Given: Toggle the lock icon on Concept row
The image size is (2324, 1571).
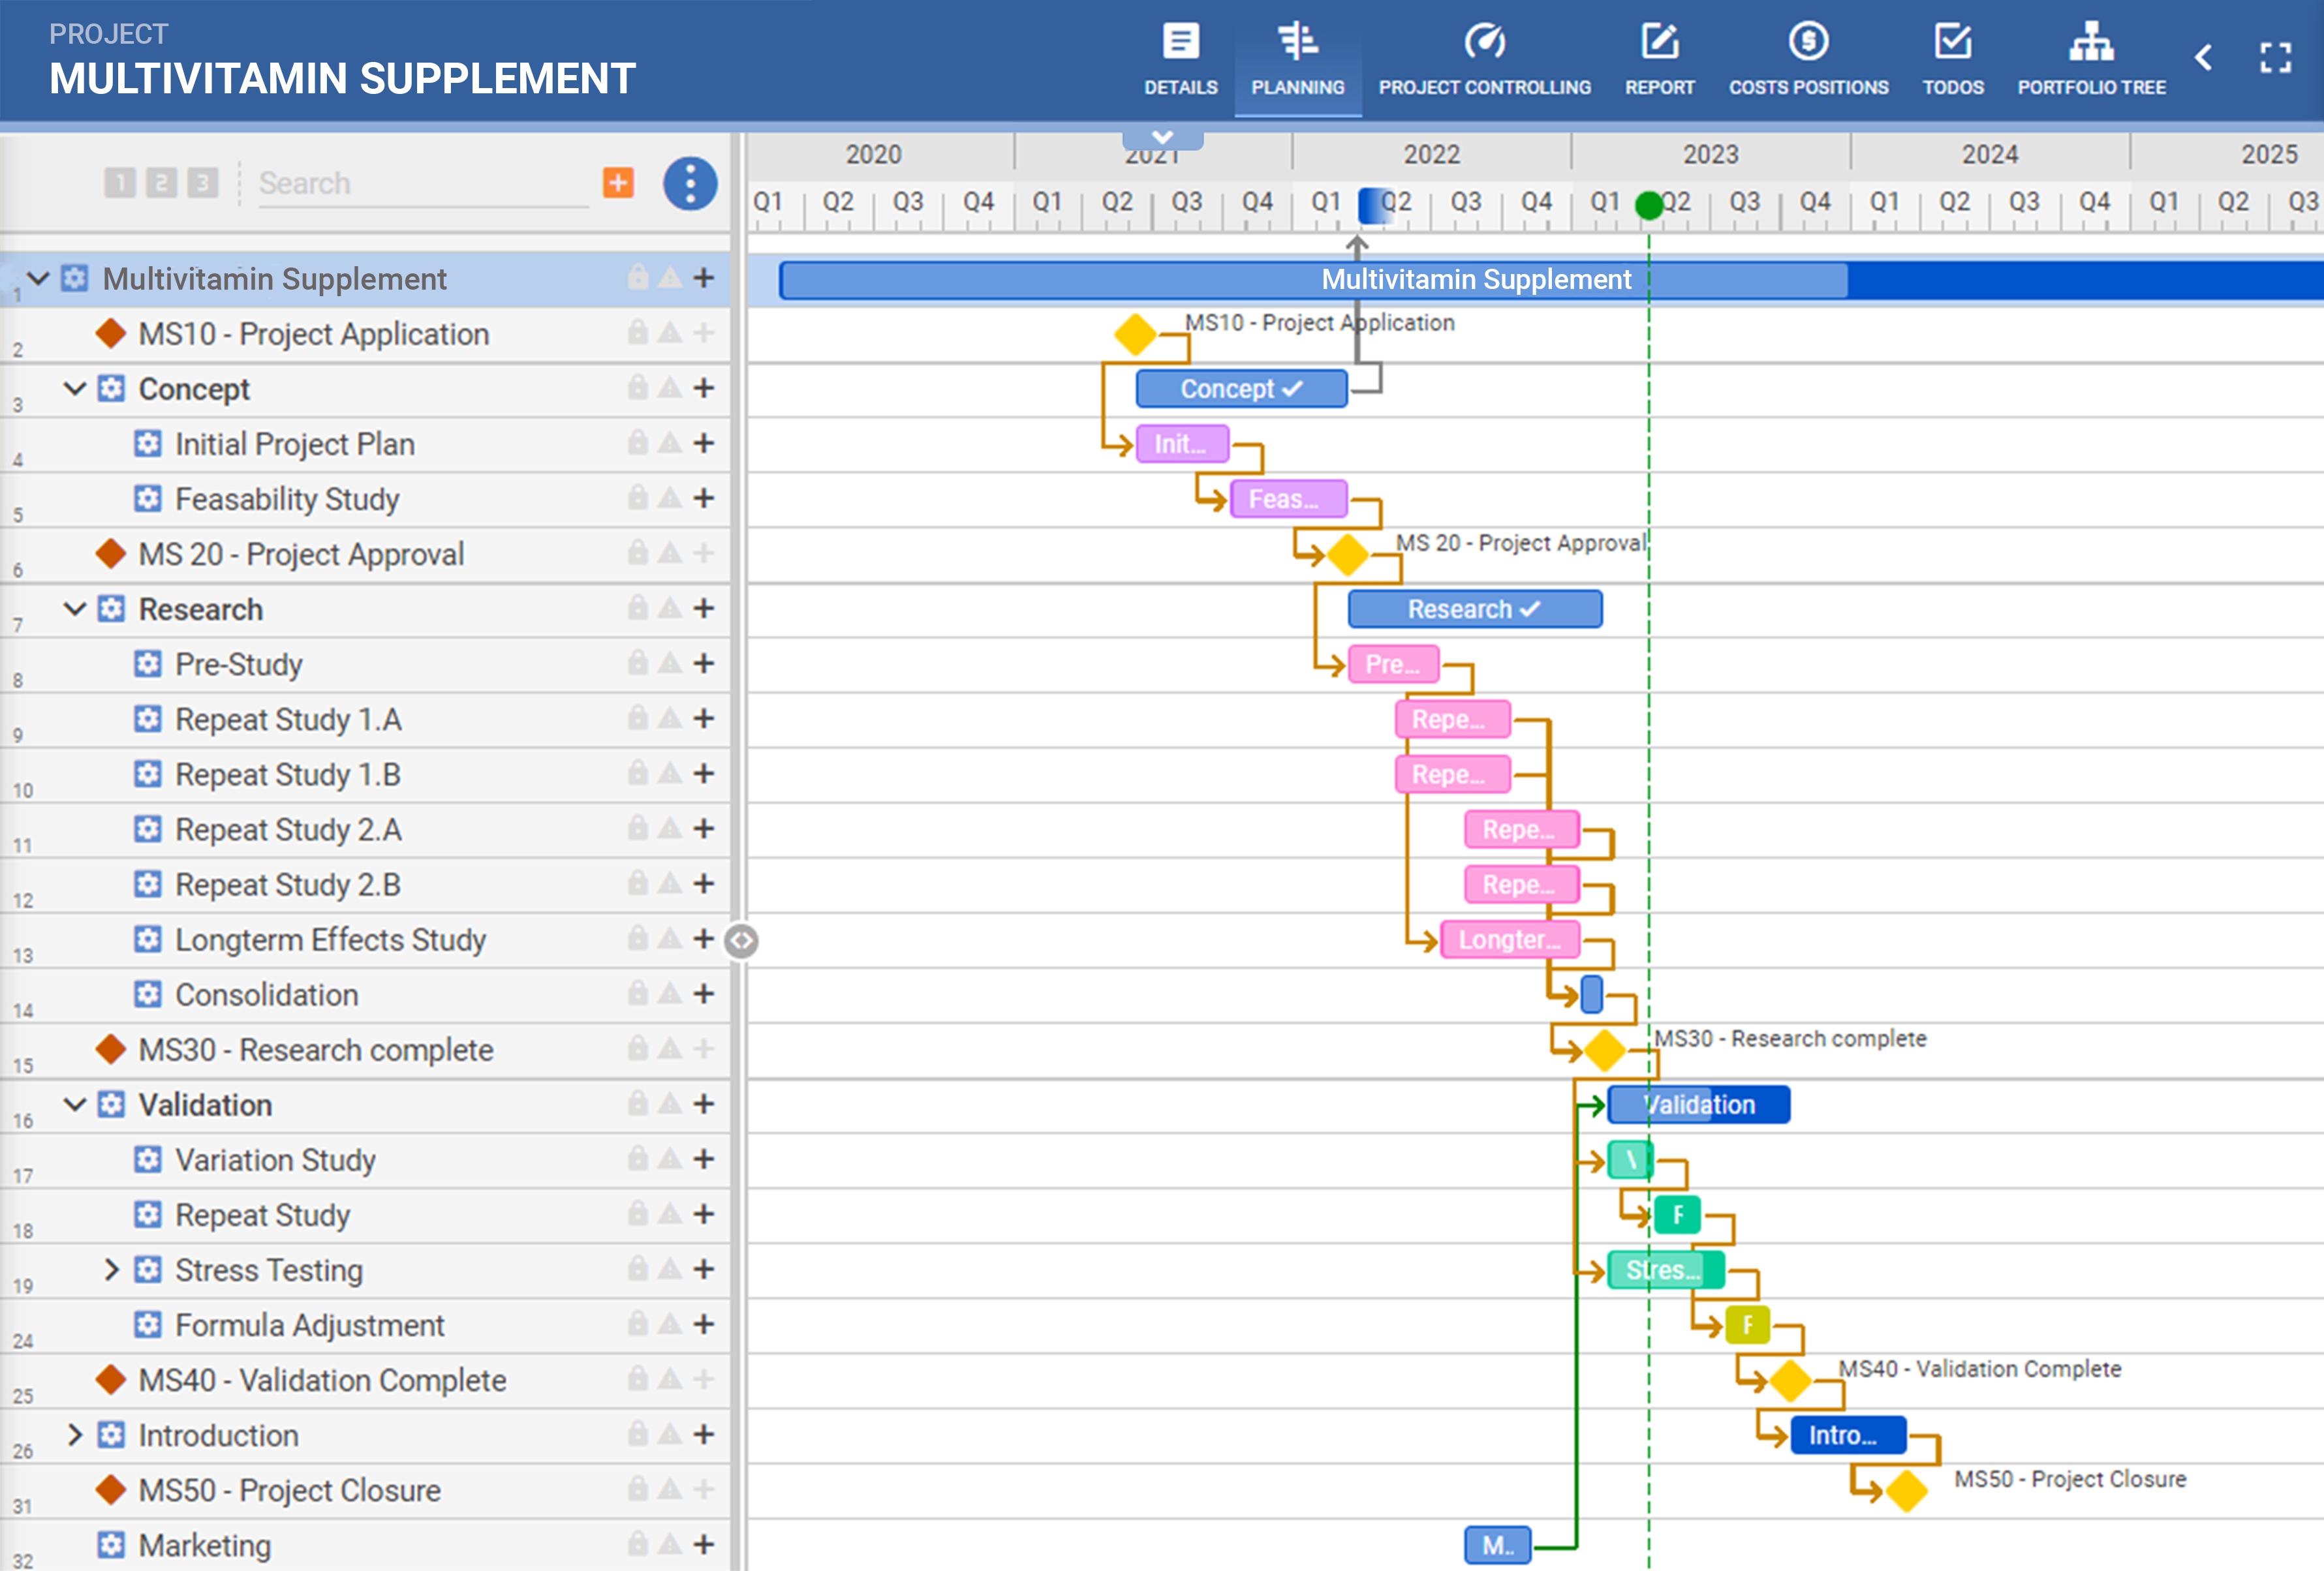Looking at the screenshot, I should [x=637, y=388].
